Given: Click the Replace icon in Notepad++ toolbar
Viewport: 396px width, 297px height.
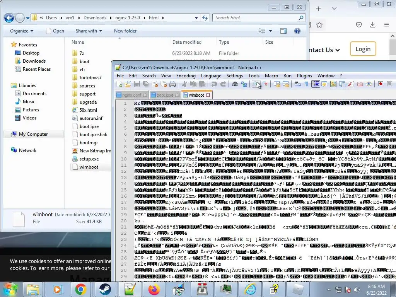Looking at the screenshot, I should (x=244, y=84).
